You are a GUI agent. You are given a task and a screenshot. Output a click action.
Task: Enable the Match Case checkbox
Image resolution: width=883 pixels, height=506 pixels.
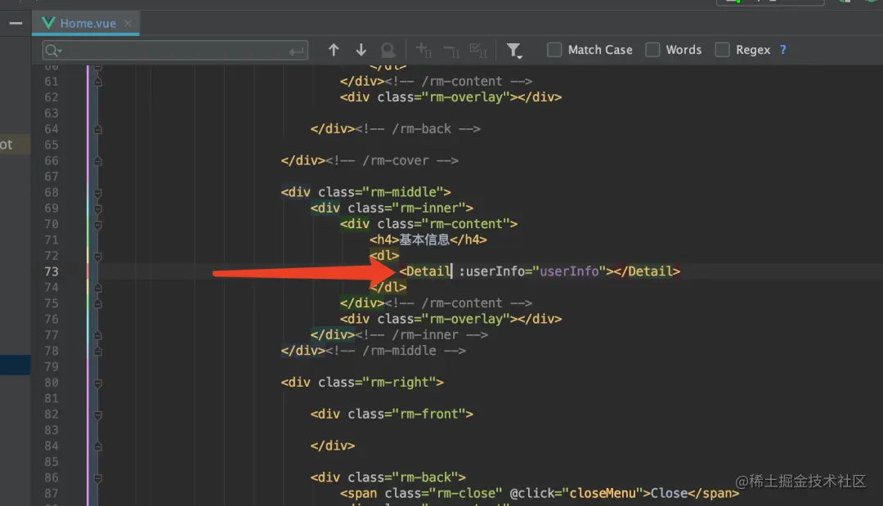[x=554, y=50]
